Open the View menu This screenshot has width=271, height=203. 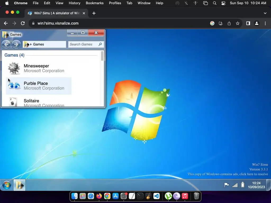59,3
